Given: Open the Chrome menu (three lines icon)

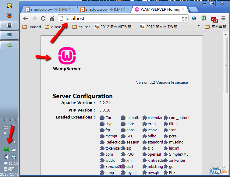Looking at the screenshot, I should coord(223,19).
